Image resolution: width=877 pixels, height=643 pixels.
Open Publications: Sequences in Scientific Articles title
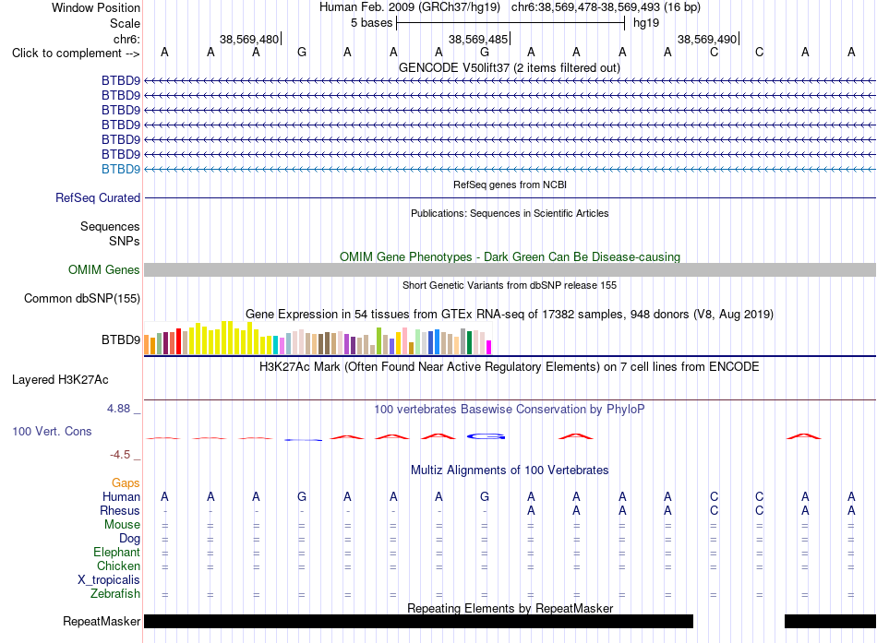[x=510, y=213]
